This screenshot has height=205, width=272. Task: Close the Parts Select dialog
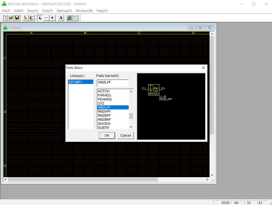tap(203, 68)
